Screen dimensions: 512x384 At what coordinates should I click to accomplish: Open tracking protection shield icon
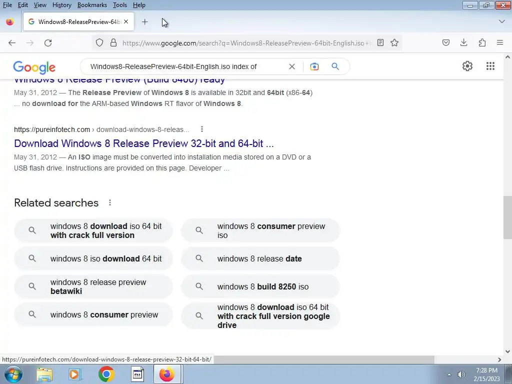click(99, 43)
